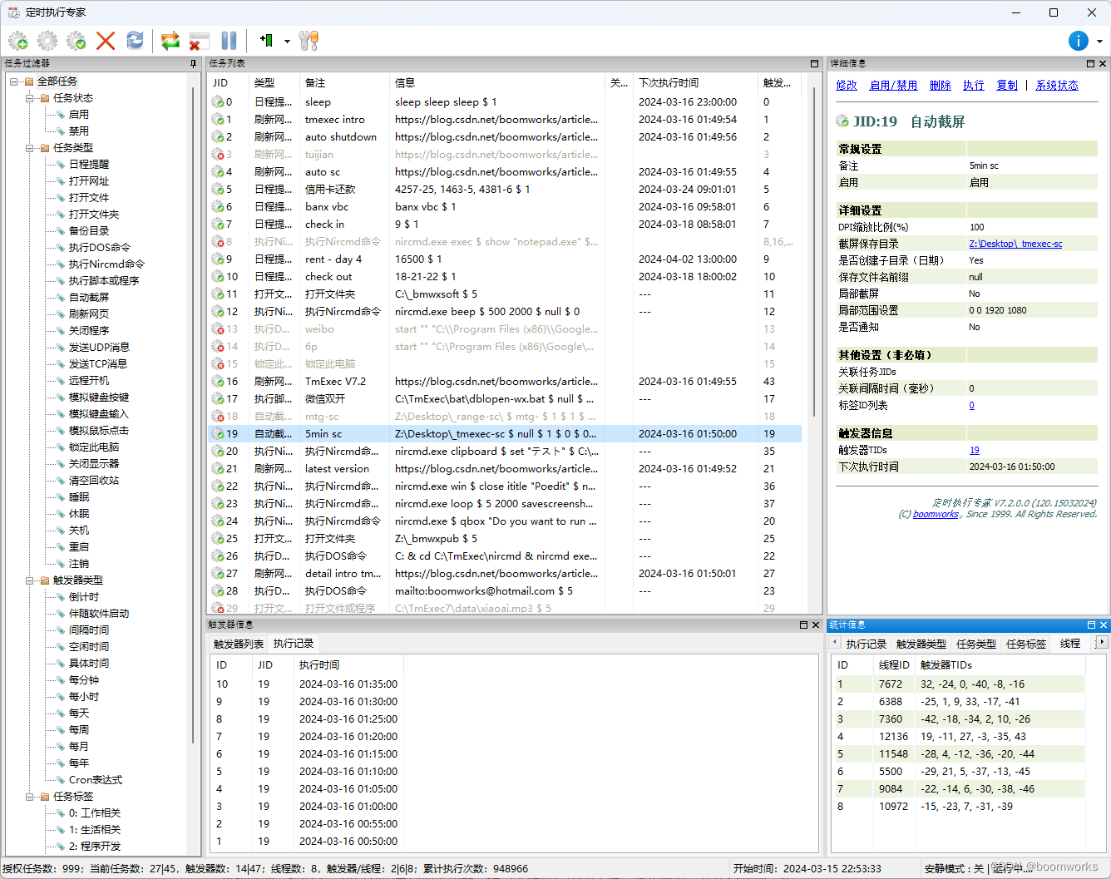Select the 线程 statistics tab
The height and width of the screenshot is (879, 1111).
click(x=1070, y=644)
